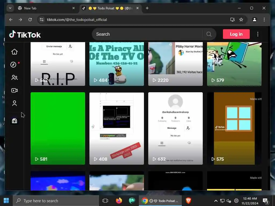Image resolution: width=275 pixels, height=206 pixels.
Task: Open the network icon in system tray
Action: click(x=222, y=201)
